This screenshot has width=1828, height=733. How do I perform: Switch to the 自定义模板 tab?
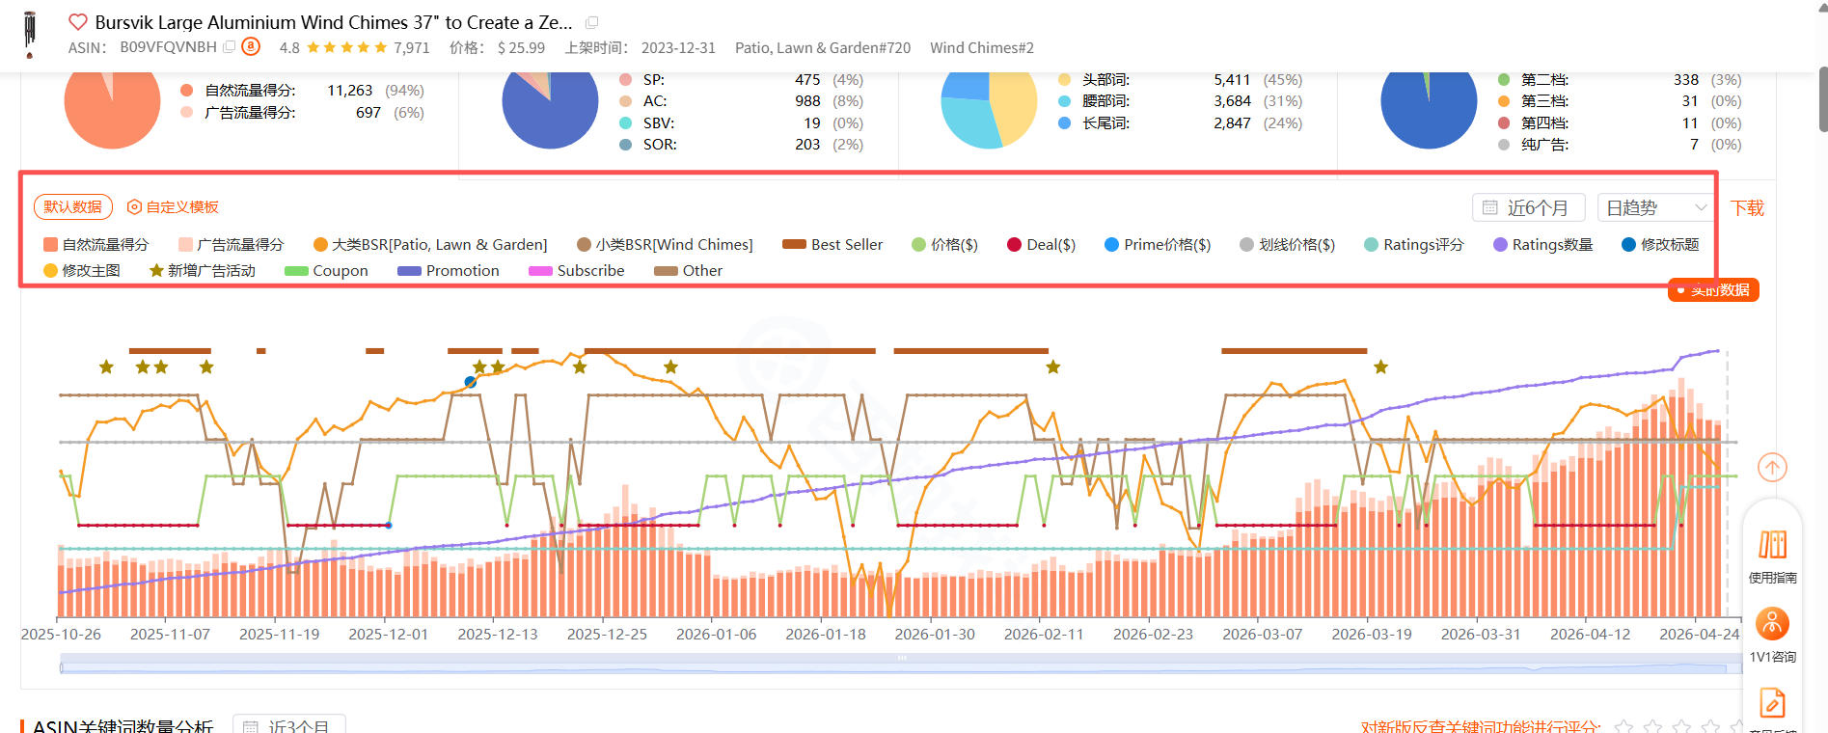click(174, 207)
